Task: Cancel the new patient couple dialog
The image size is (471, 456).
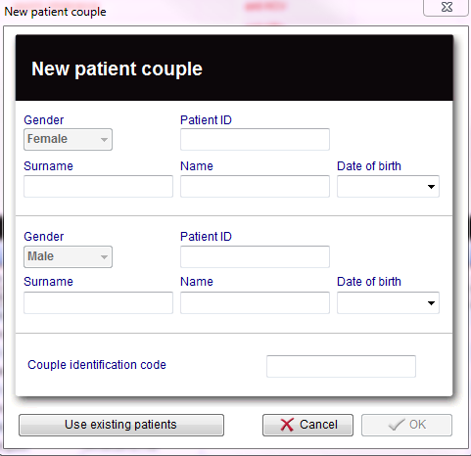Action: tap(307, 425)
